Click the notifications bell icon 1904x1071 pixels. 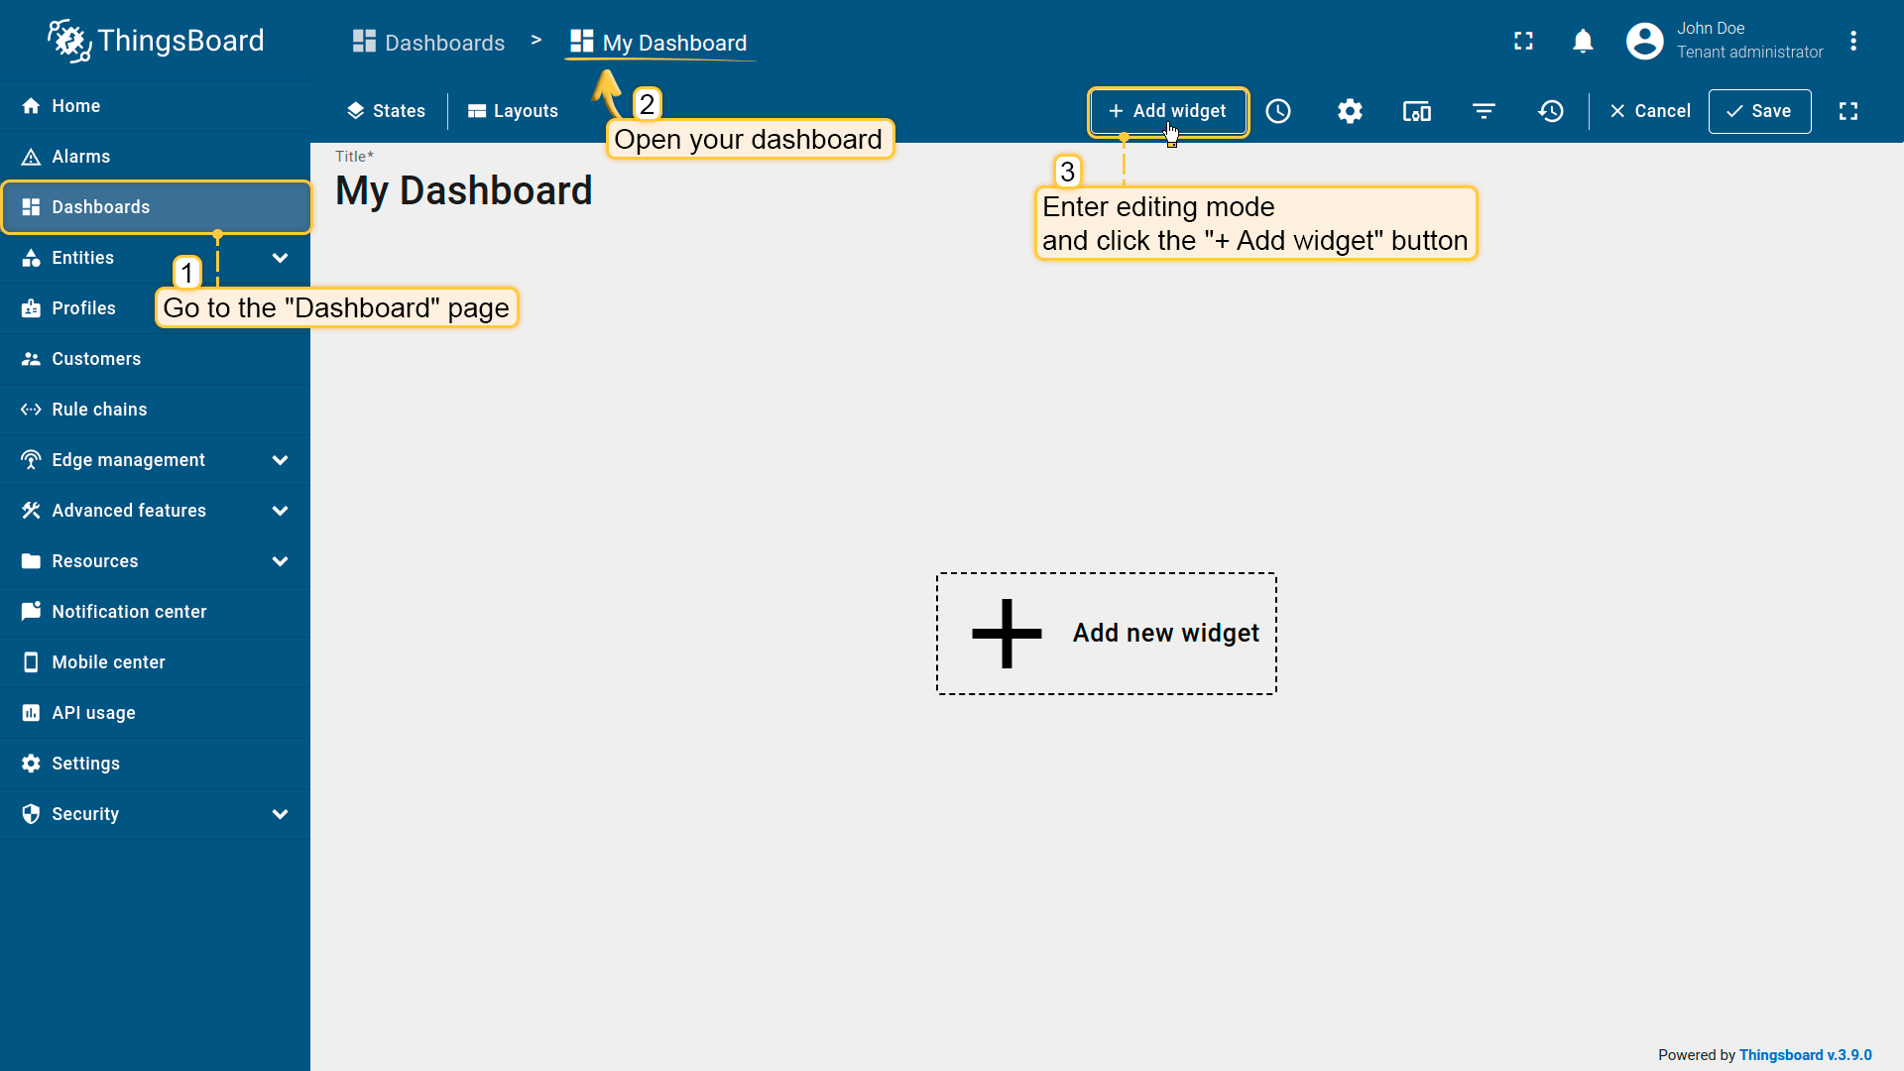(x=1583, y=41)
